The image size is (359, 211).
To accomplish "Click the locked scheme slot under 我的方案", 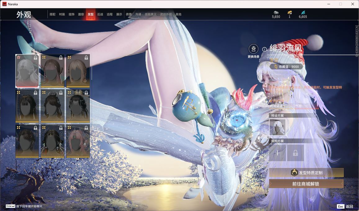I will tap(295, 153).
